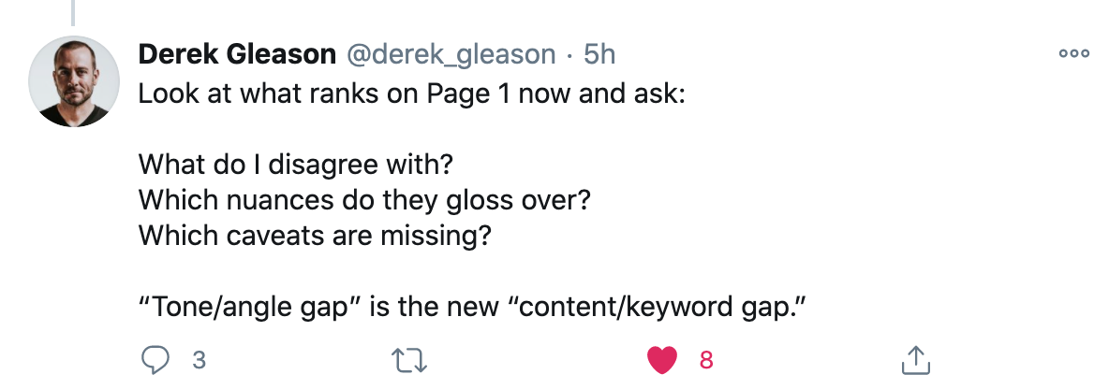This screenshot has height=389, width=1109.
Task: Select "Which nuances do they gloss over?" text
Action: (363, 199)
